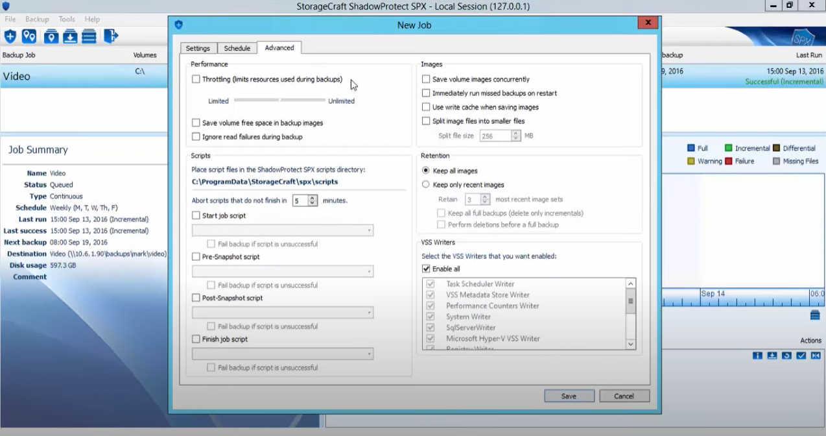Click the exit door toolbar icon
The image size is (826, 436).
pos(110,36)
